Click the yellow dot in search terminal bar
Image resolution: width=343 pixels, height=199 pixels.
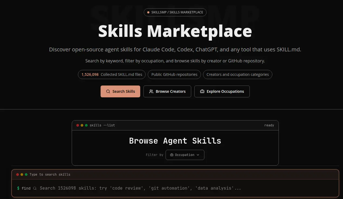[x=22, y=175]
